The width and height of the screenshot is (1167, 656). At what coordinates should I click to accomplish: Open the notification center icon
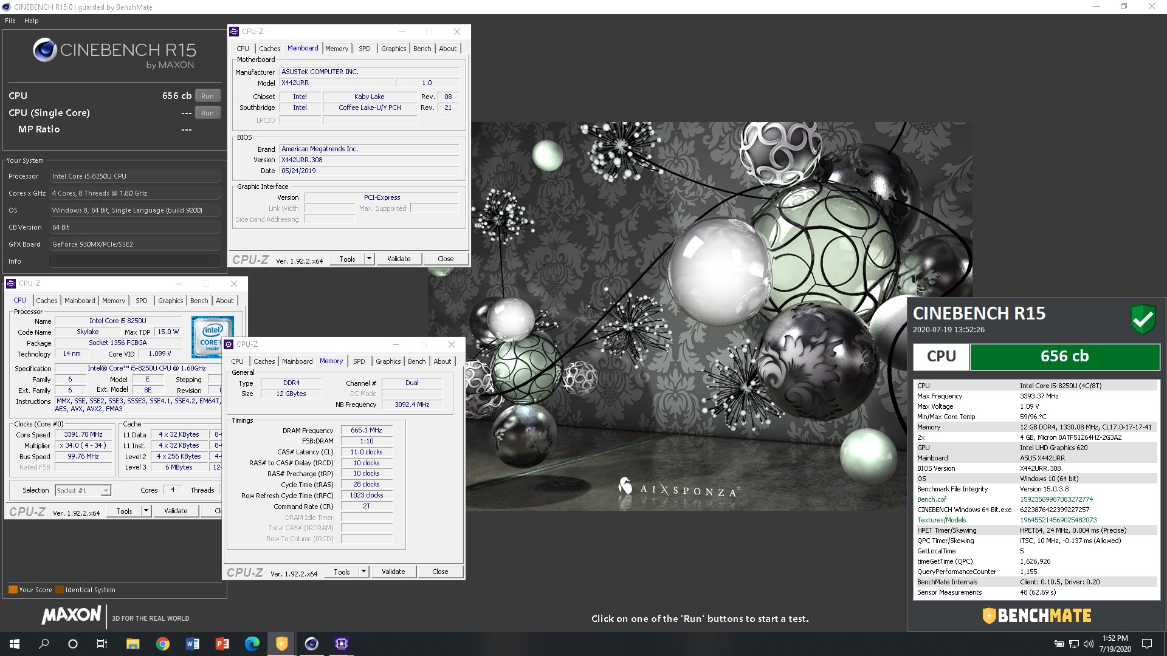tap(1147, 644)
